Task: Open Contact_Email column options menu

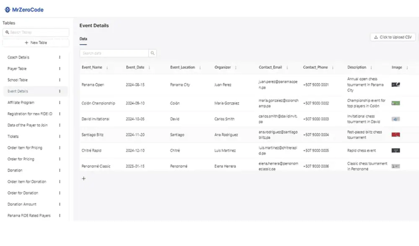Action: (x=287, y=68)
